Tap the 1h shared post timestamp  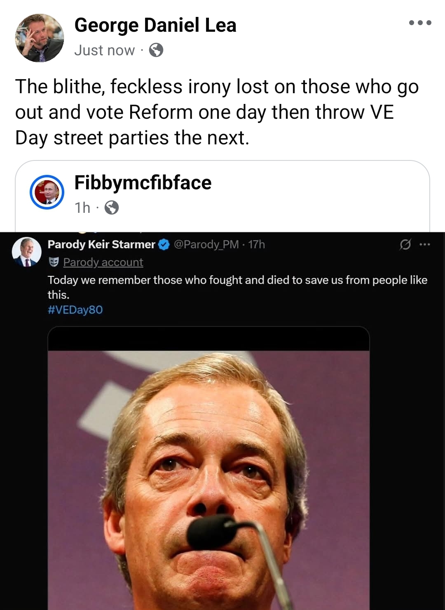[x=82, y=207]
